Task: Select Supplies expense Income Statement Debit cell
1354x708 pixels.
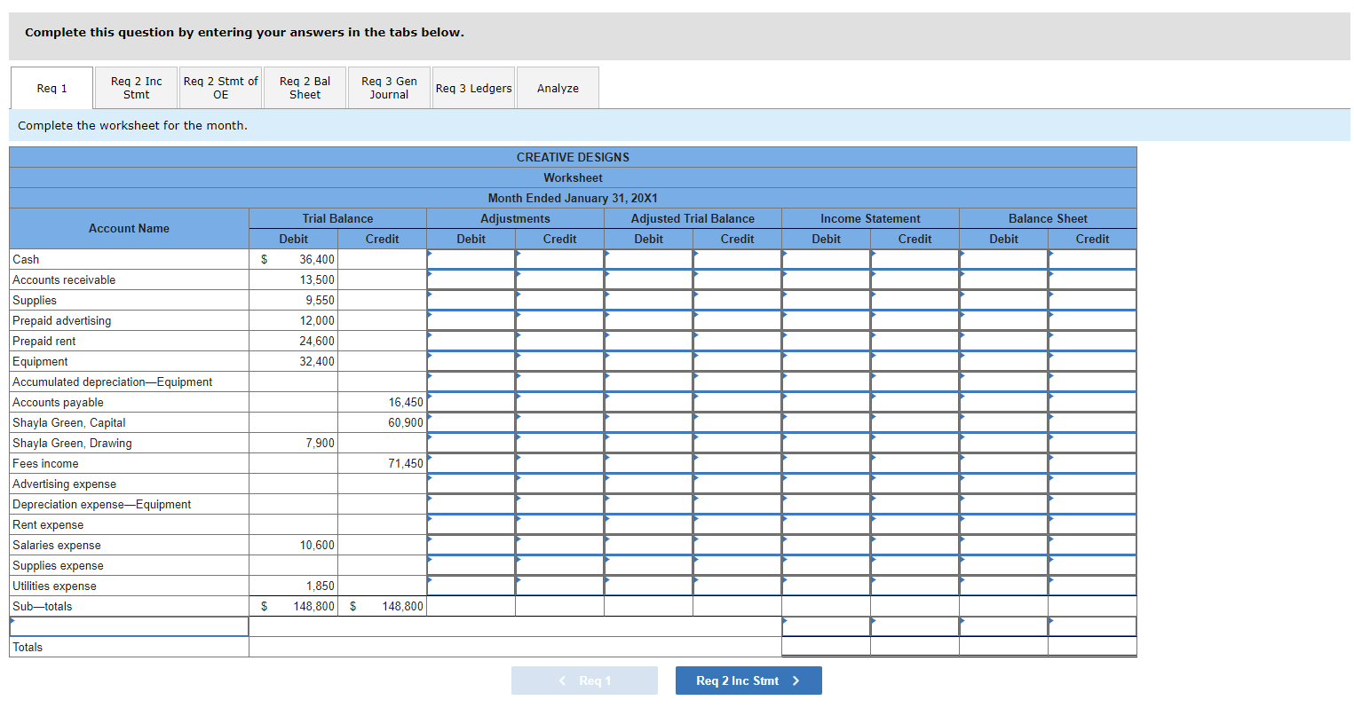Action: point(826,565)
